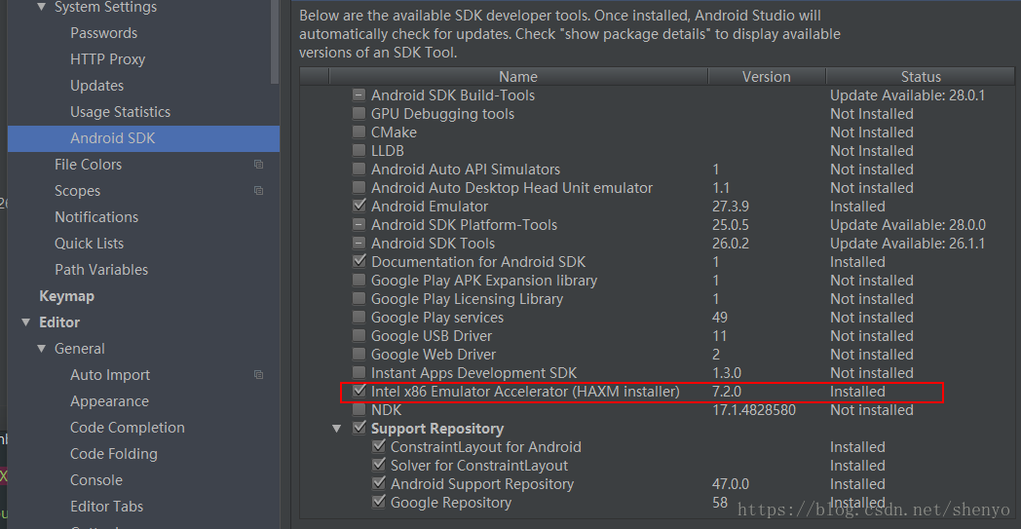Uncheck Google Repository checkbox
1021x529 pixels.
[378, 503]
